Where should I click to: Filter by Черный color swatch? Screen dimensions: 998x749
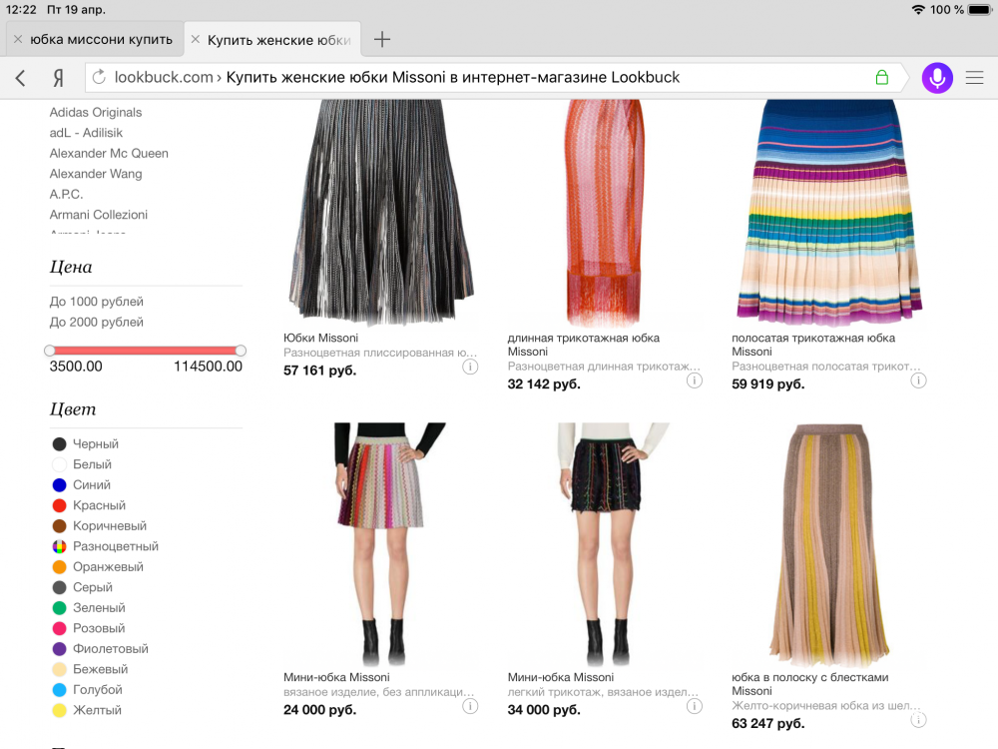coord(59,444)
